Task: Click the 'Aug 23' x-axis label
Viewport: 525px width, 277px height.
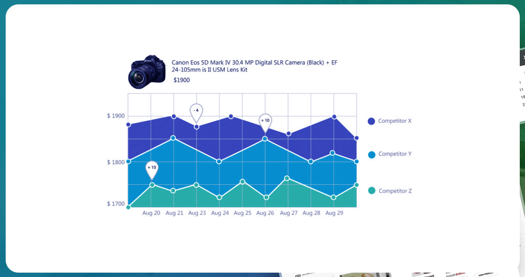Action: (x=197, y=213)
